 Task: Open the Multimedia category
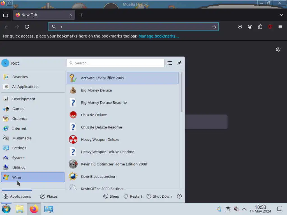click(33, 138)
